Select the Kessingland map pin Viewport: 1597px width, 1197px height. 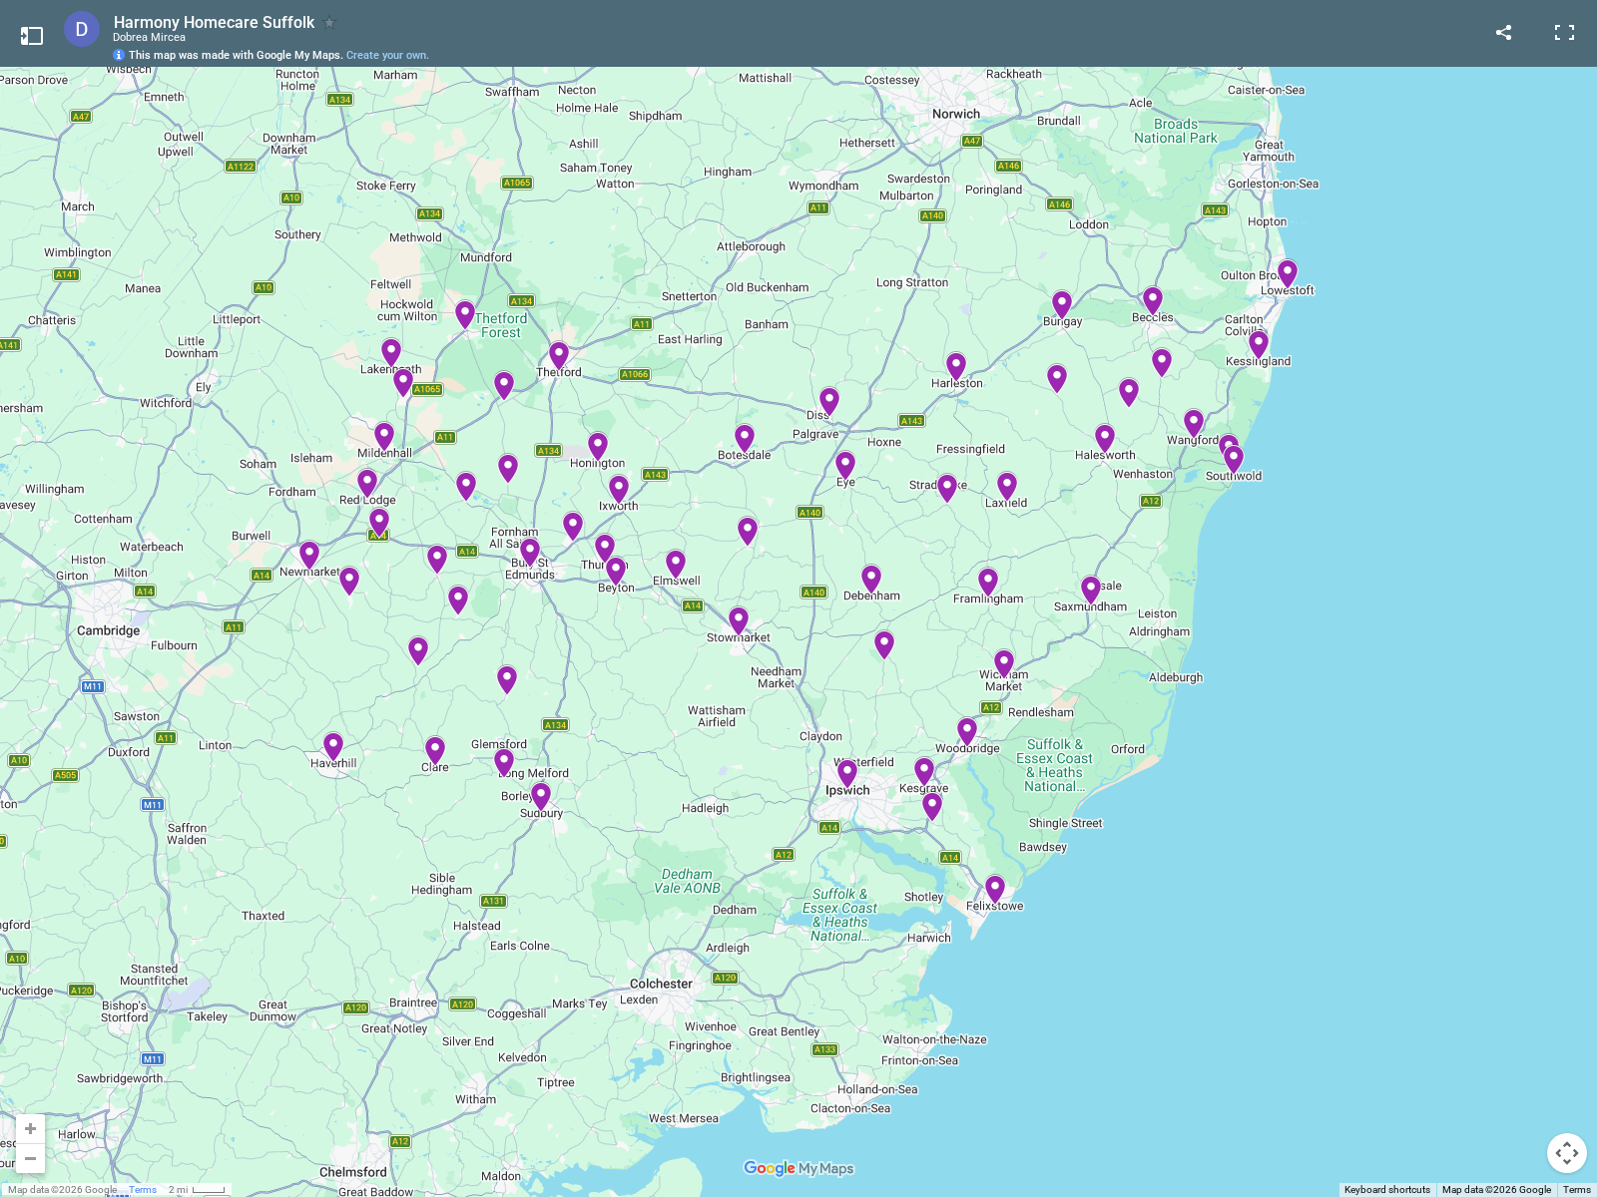pyautogui.click(x=1259, y=343)
